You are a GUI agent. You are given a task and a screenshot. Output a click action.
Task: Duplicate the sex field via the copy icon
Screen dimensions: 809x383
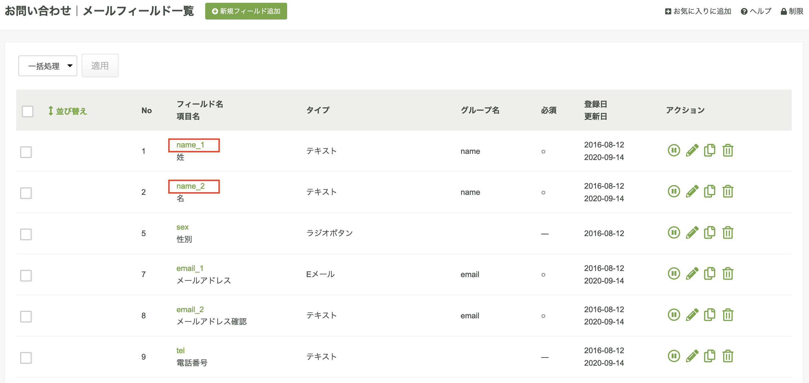pos(710,232)
